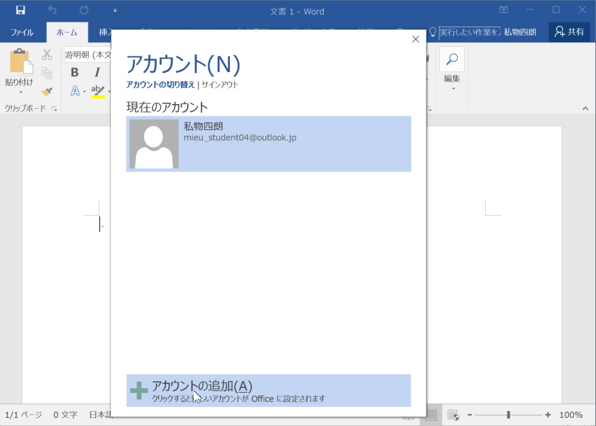Toggle bold formatting
Viewport: 596px width, 426px height.
click(x=75, y=72)
